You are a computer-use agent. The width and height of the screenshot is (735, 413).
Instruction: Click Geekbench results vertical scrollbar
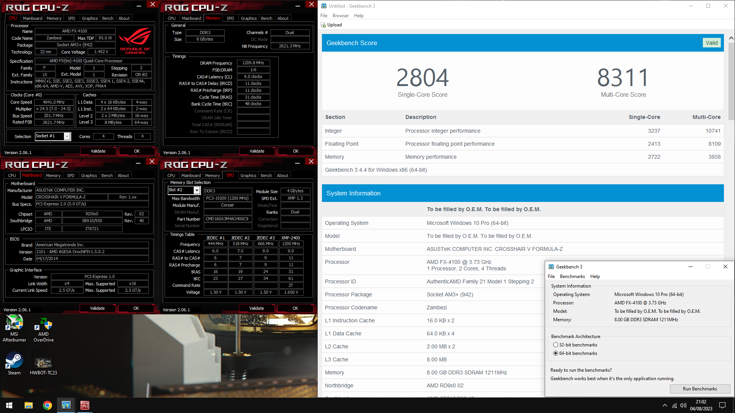[731, 81]
